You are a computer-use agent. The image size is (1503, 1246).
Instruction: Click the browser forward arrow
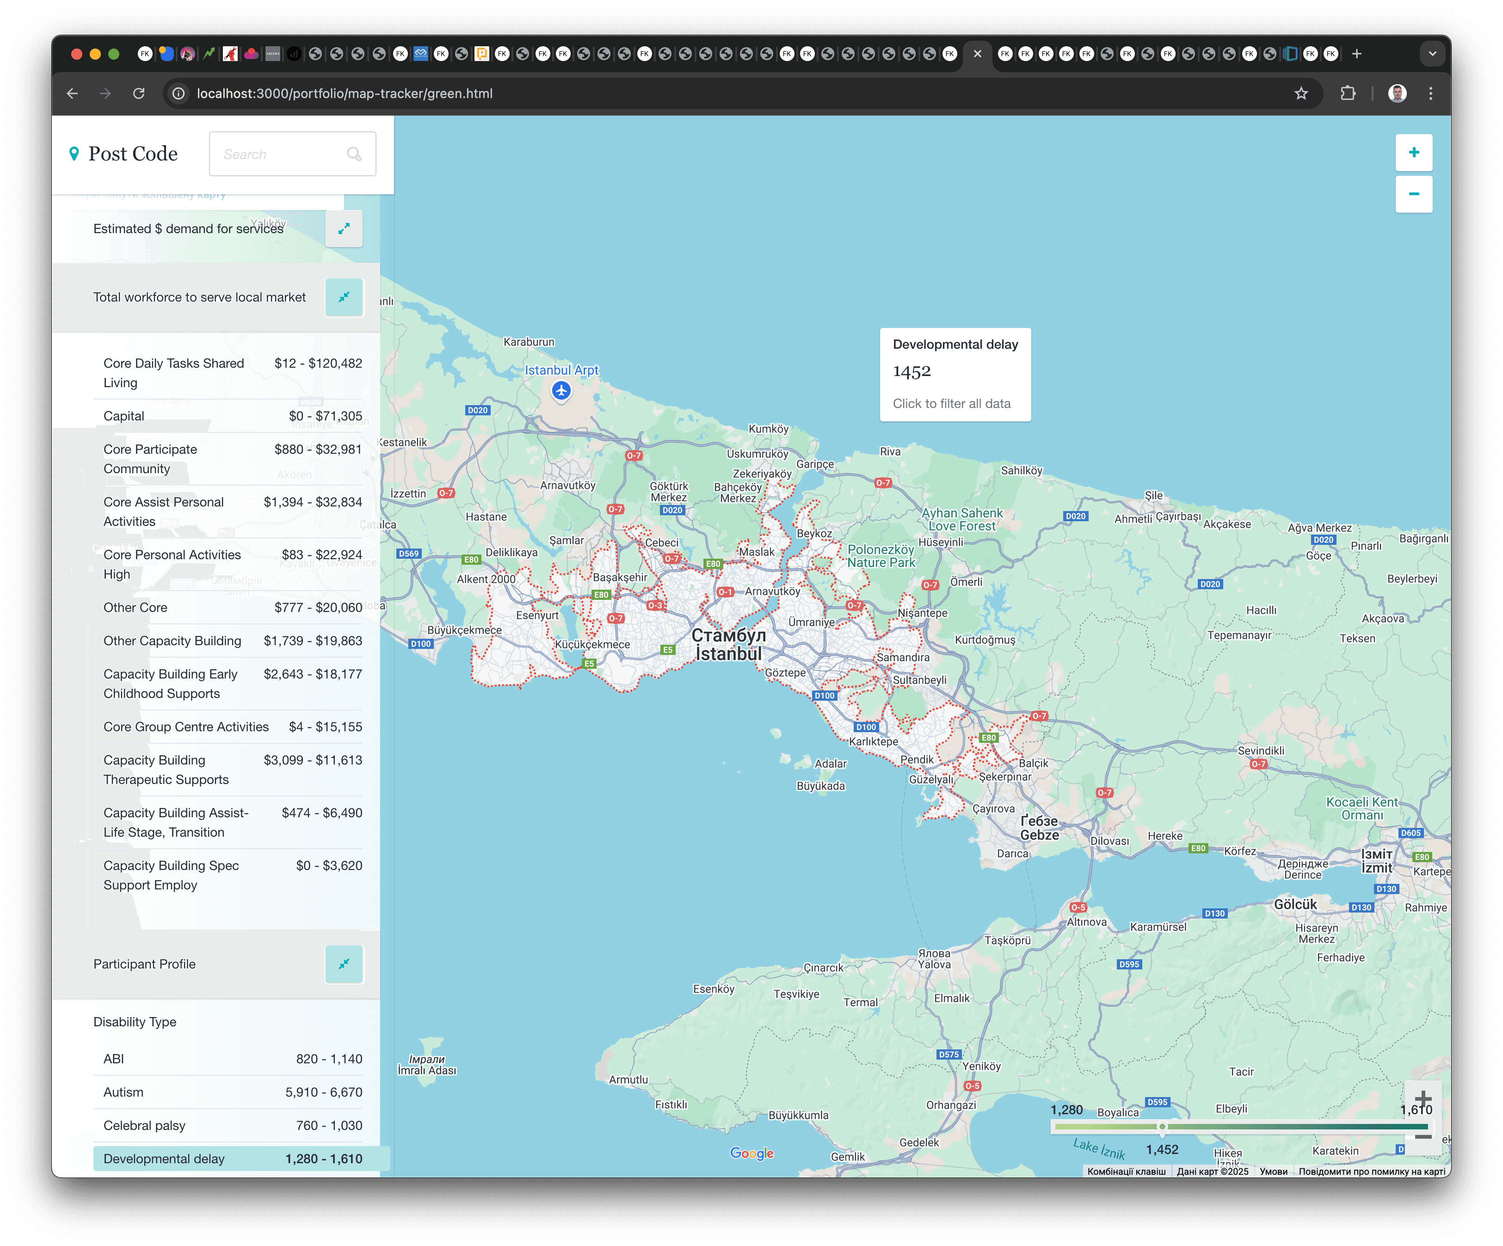pos(105,94)
